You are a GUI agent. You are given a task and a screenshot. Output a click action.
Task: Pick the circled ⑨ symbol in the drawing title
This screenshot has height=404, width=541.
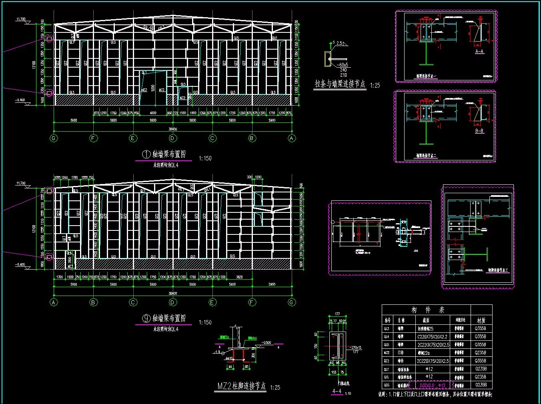146,318
